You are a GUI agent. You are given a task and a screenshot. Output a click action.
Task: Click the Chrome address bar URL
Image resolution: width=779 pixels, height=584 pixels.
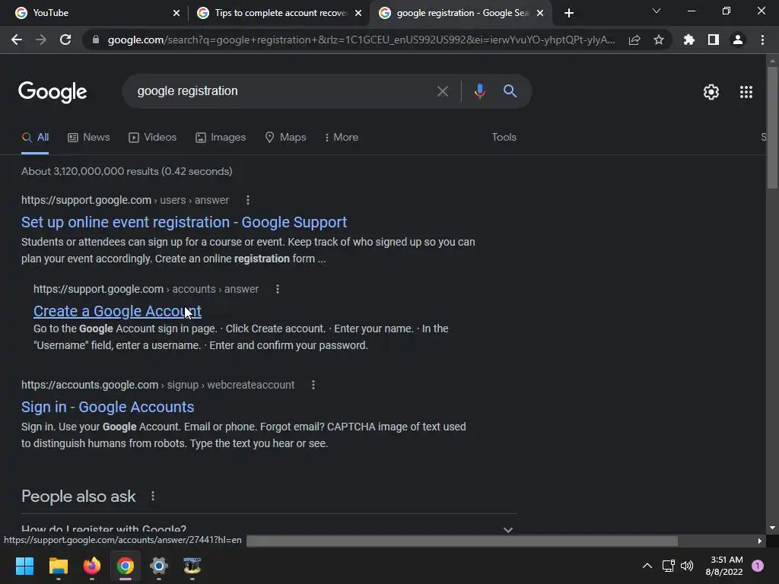click(x=361, y=40)
